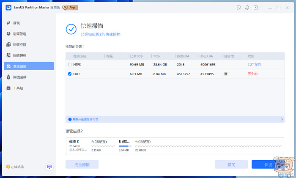Click start LBA value 2048
This screenshot has height=178, width=296.
[181, 65]
